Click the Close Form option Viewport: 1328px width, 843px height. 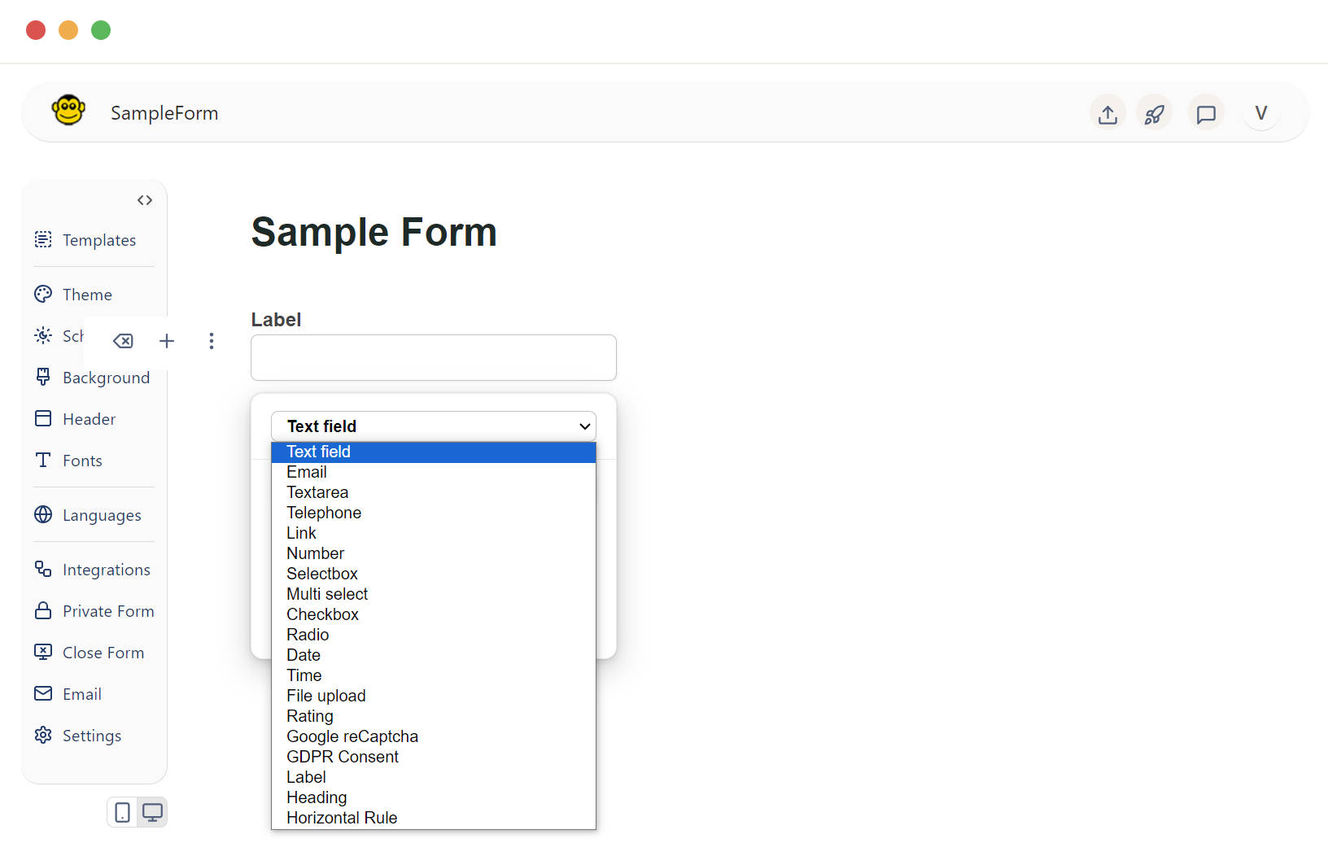[103, 652]
